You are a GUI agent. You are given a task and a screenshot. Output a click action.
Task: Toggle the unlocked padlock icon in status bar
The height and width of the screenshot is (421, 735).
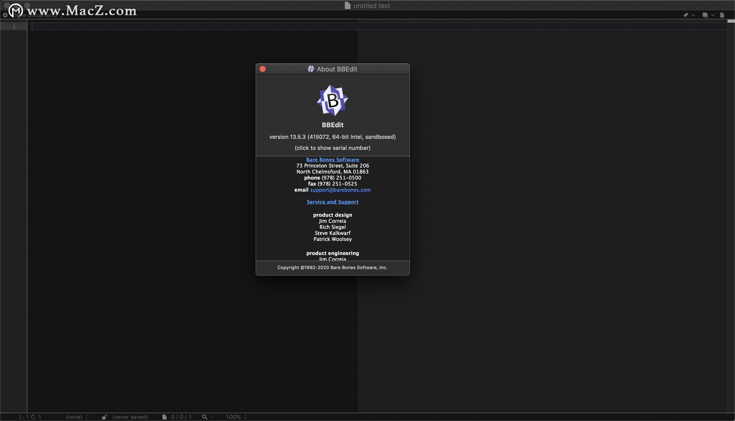105,417
